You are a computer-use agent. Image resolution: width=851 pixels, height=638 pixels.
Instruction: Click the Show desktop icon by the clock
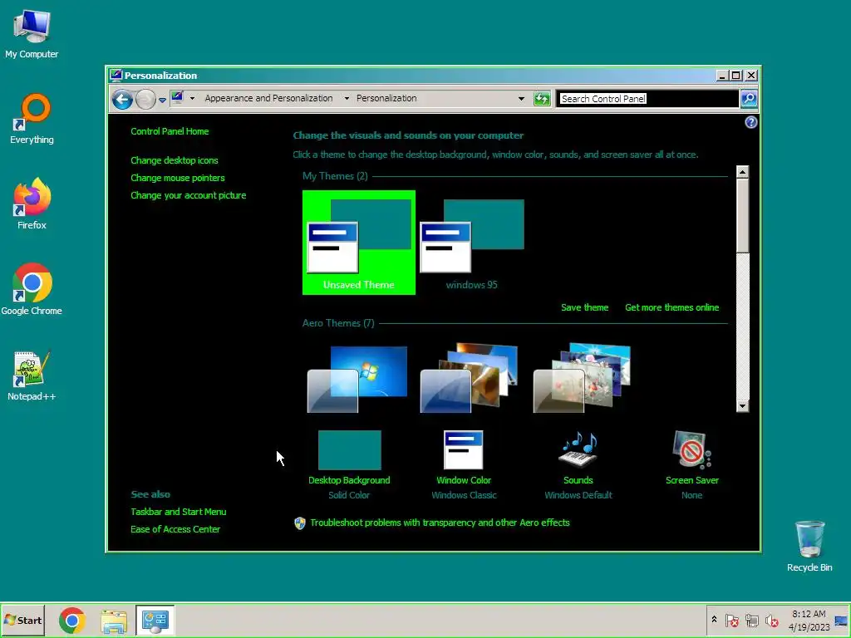pos(841,621)
